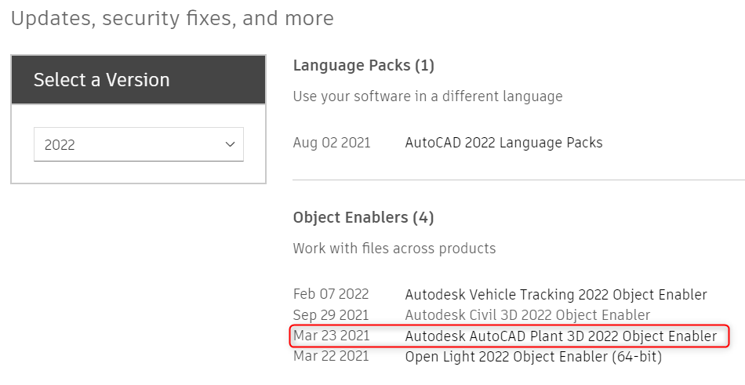Click the Select a Version header
This screenshot has height=385, width=745.
click(102, 80)
